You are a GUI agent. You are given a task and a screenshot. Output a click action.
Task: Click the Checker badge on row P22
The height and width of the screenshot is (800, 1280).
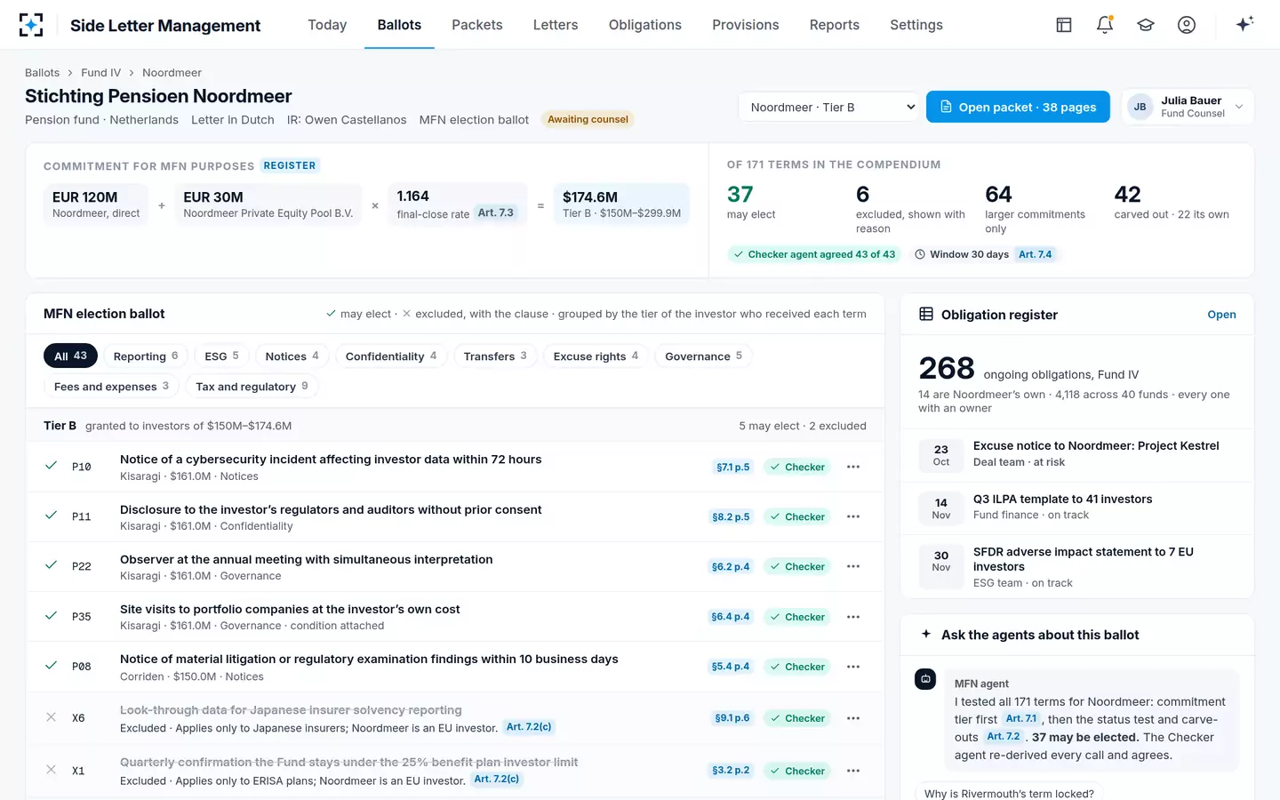point(797,566)
